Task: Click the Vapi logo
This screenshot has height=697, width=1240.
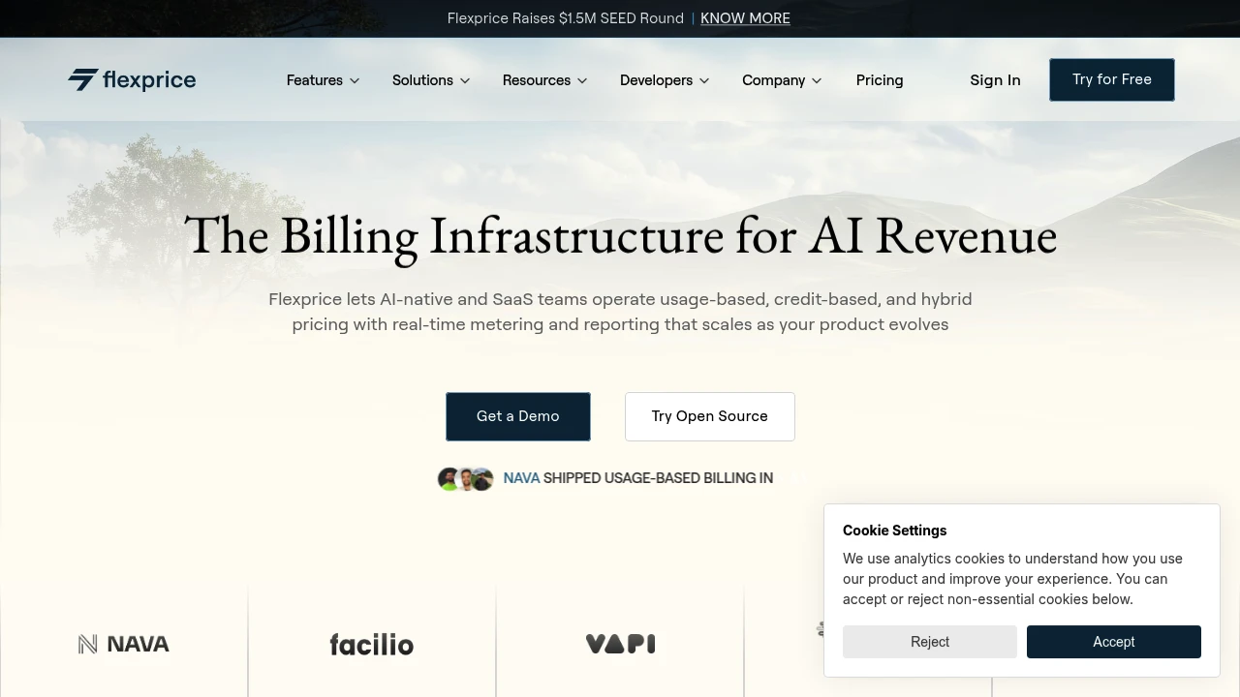Action: (620, 644)
